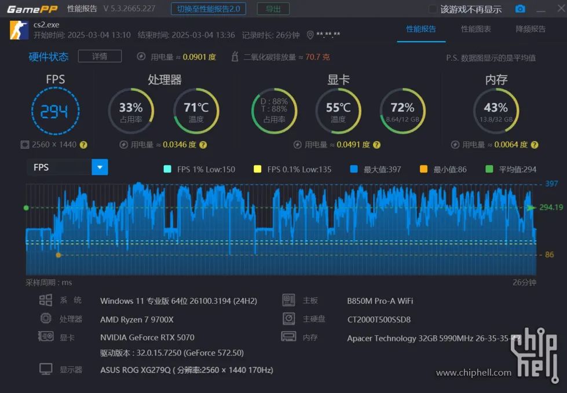Click the 主板 motherboard icon
This screenshot has width=567, height=393.
click(x=288, y=300)
